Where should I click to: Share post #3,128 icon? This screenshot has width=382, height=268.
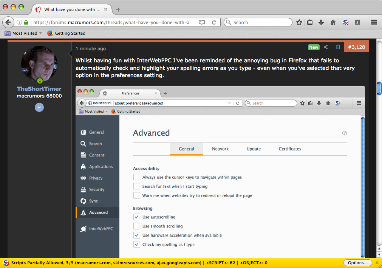[326, 47]
